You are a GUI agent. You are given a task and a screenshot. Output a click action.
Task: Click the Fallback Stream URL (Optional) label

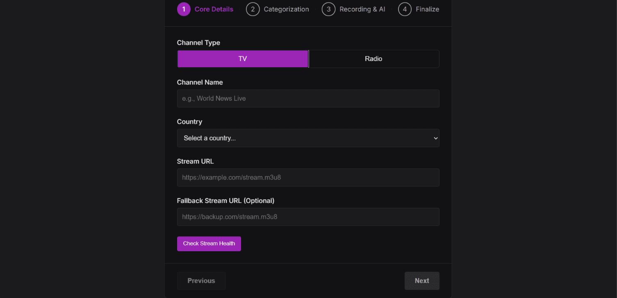click(x=225, y=201)
